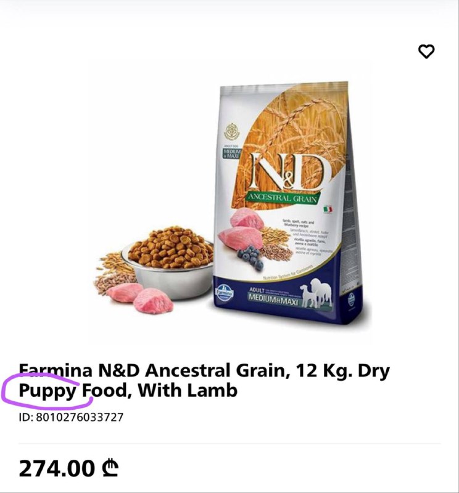
Task: Select the product ID 8010276033727
Action: tap(71, 417)
